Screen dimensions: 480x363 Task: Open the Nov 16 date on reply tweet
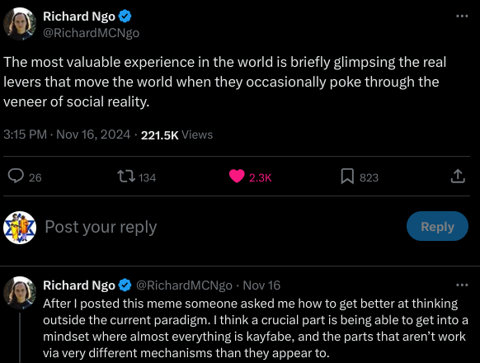click(x=261, y=285)
